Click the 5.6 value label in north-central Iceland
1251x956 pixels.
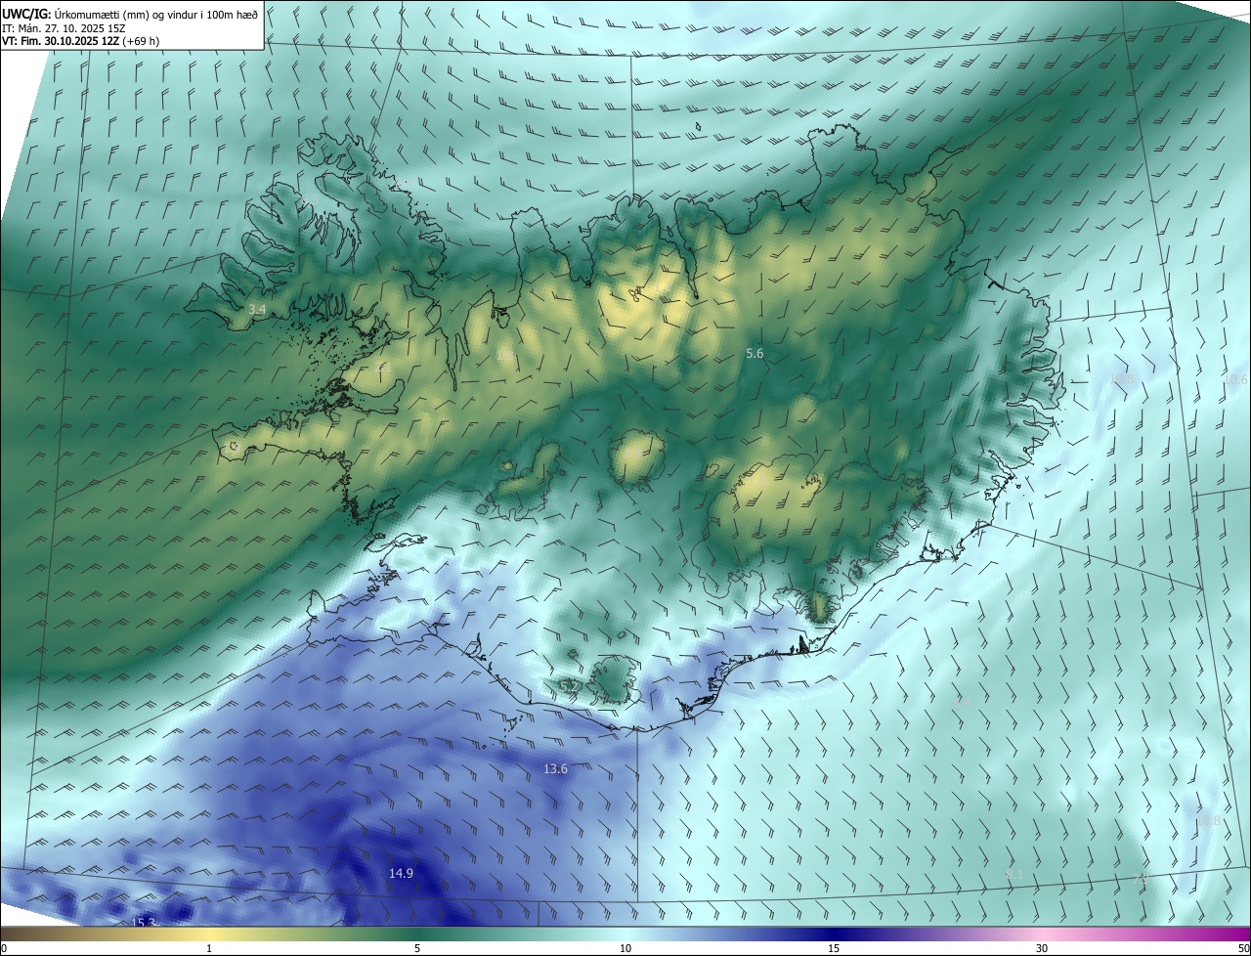point(755,354)
